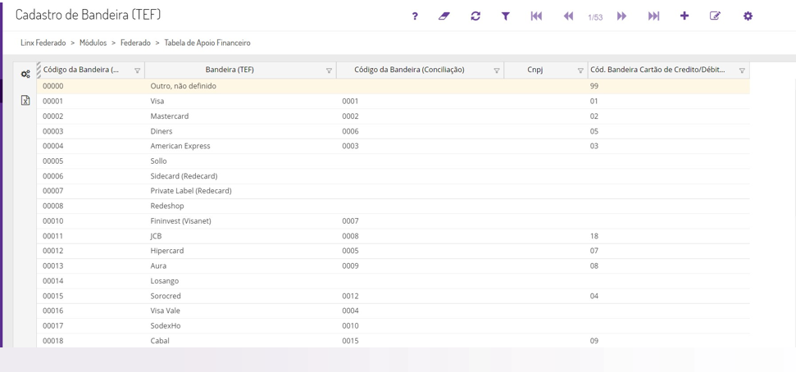This screenshot has width=796, height=372.
Task: Go to the next record
Action: tap(622, 16)
